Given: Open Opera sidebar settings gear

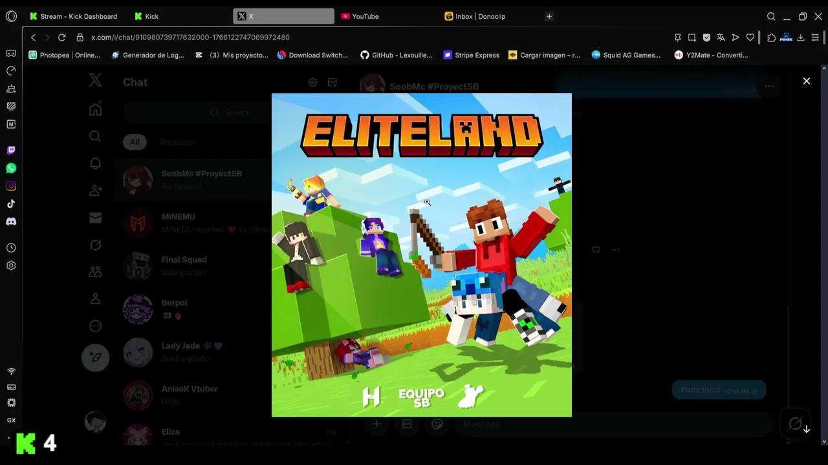Looking at the screenshot, I should tap(11, 265).
